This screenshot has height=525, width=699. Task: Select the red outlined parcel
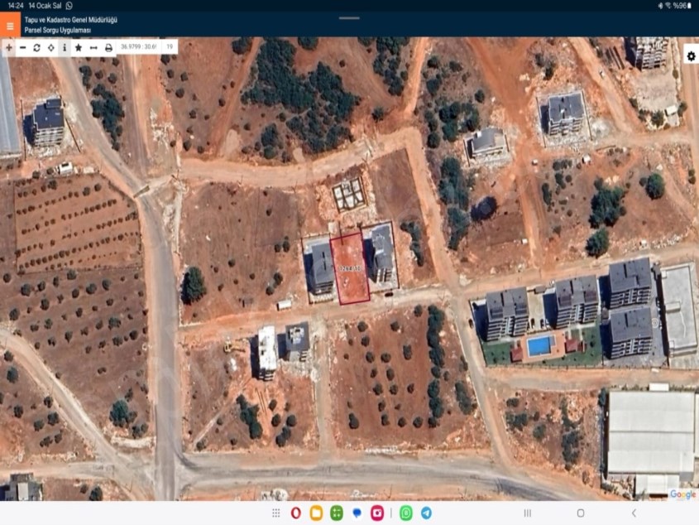(x=350, y=269)
